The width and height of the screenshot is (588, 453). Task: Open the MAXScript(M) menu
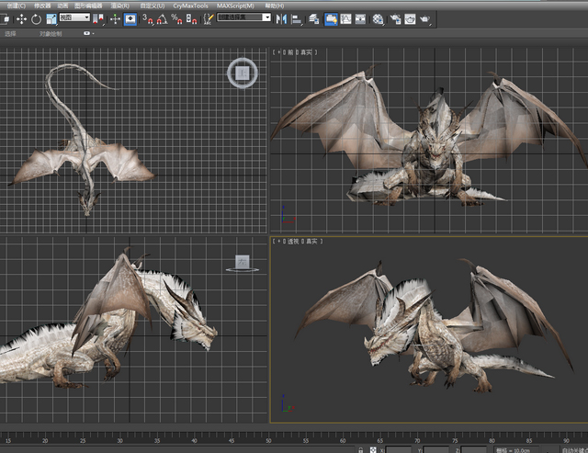[x=235, y=6]
